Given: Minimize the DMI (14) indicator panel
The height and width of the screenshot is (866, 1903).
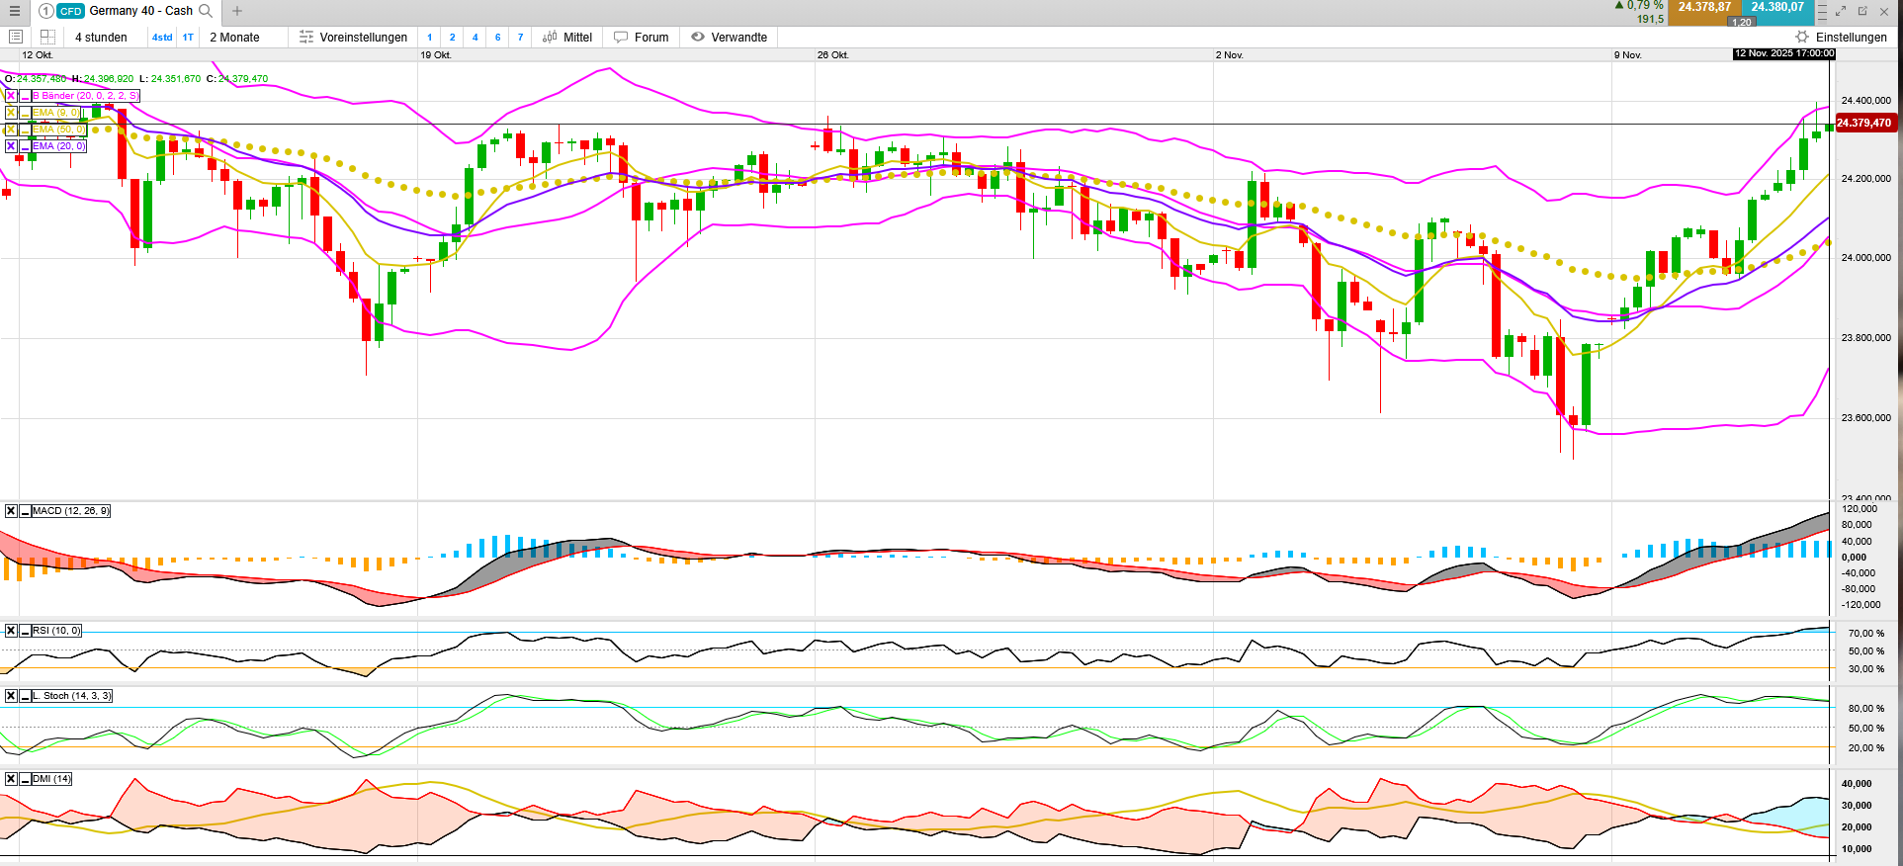Looking at the screenshot, I should (x=25, y=779).
